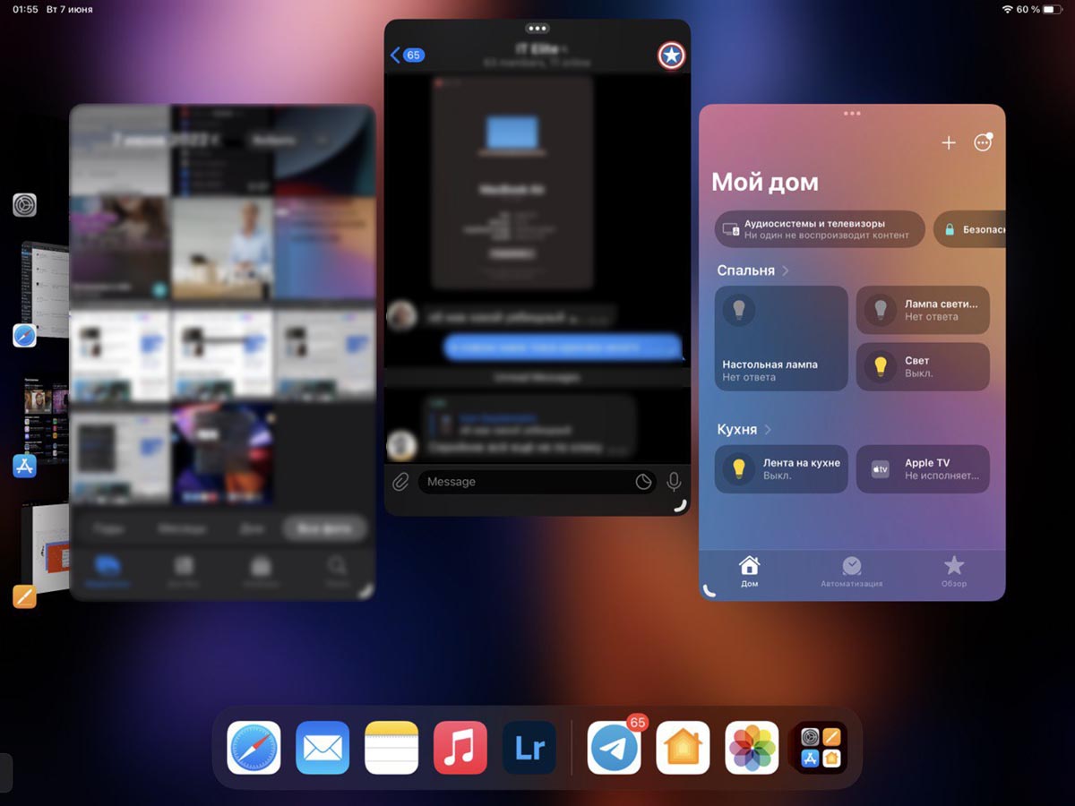Switch to the Обзор tab
The height and width of the screenshot is (806, 1075).
(x=954, y=572)
